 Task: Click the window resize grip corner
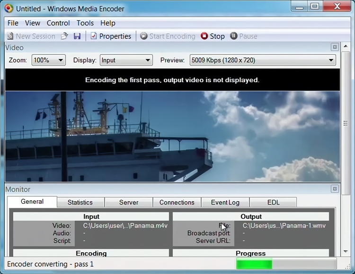click(347, 266)
